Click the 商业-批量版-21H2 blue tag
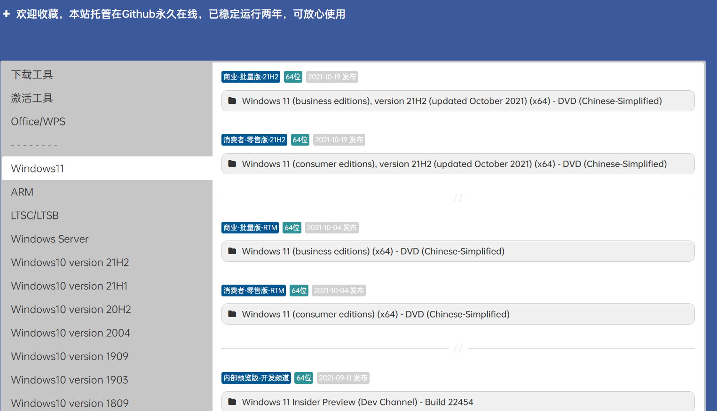Image resolution: width=717 pixels, height=411 pixels. tap(251, 77)
